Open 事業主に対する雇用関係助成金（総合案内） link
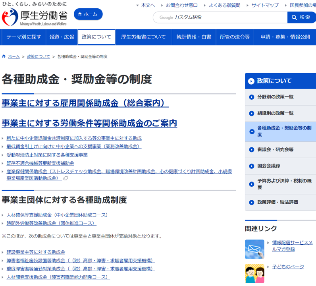This screenshot has width=316, height=286. tap(85, 103)
